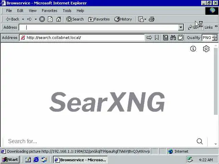Click the Print icon in toolbar

coord(152,19)
